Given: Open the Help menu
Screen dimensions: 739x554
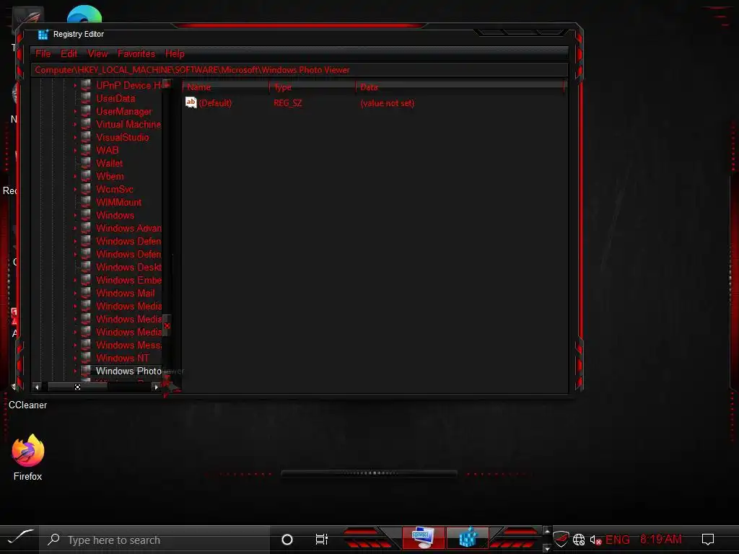Looking at the screenshot, I should pyautogui.click(x=175, y=53).
